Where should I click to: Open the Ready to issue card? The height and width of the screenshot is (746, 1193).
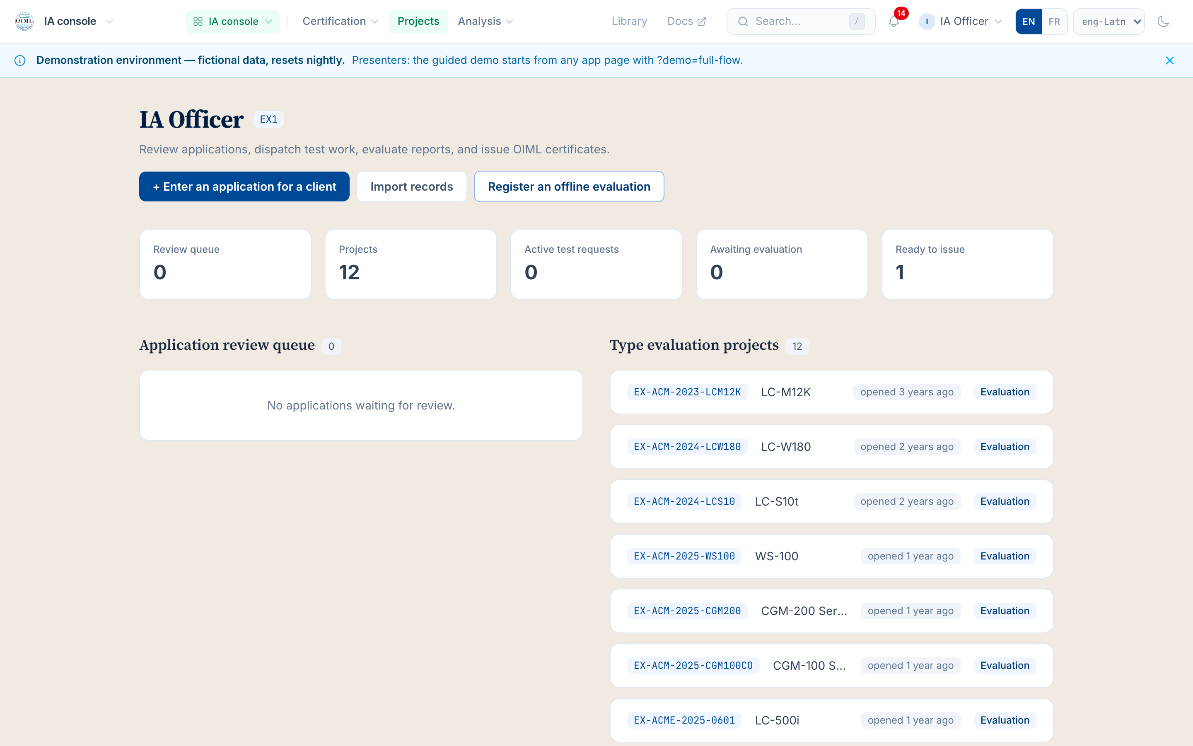point(967,264)
